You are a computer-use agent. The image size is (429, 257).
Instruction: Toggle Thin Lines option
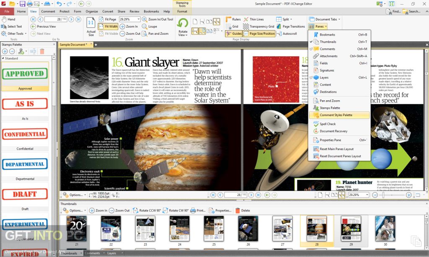[253, 19]
